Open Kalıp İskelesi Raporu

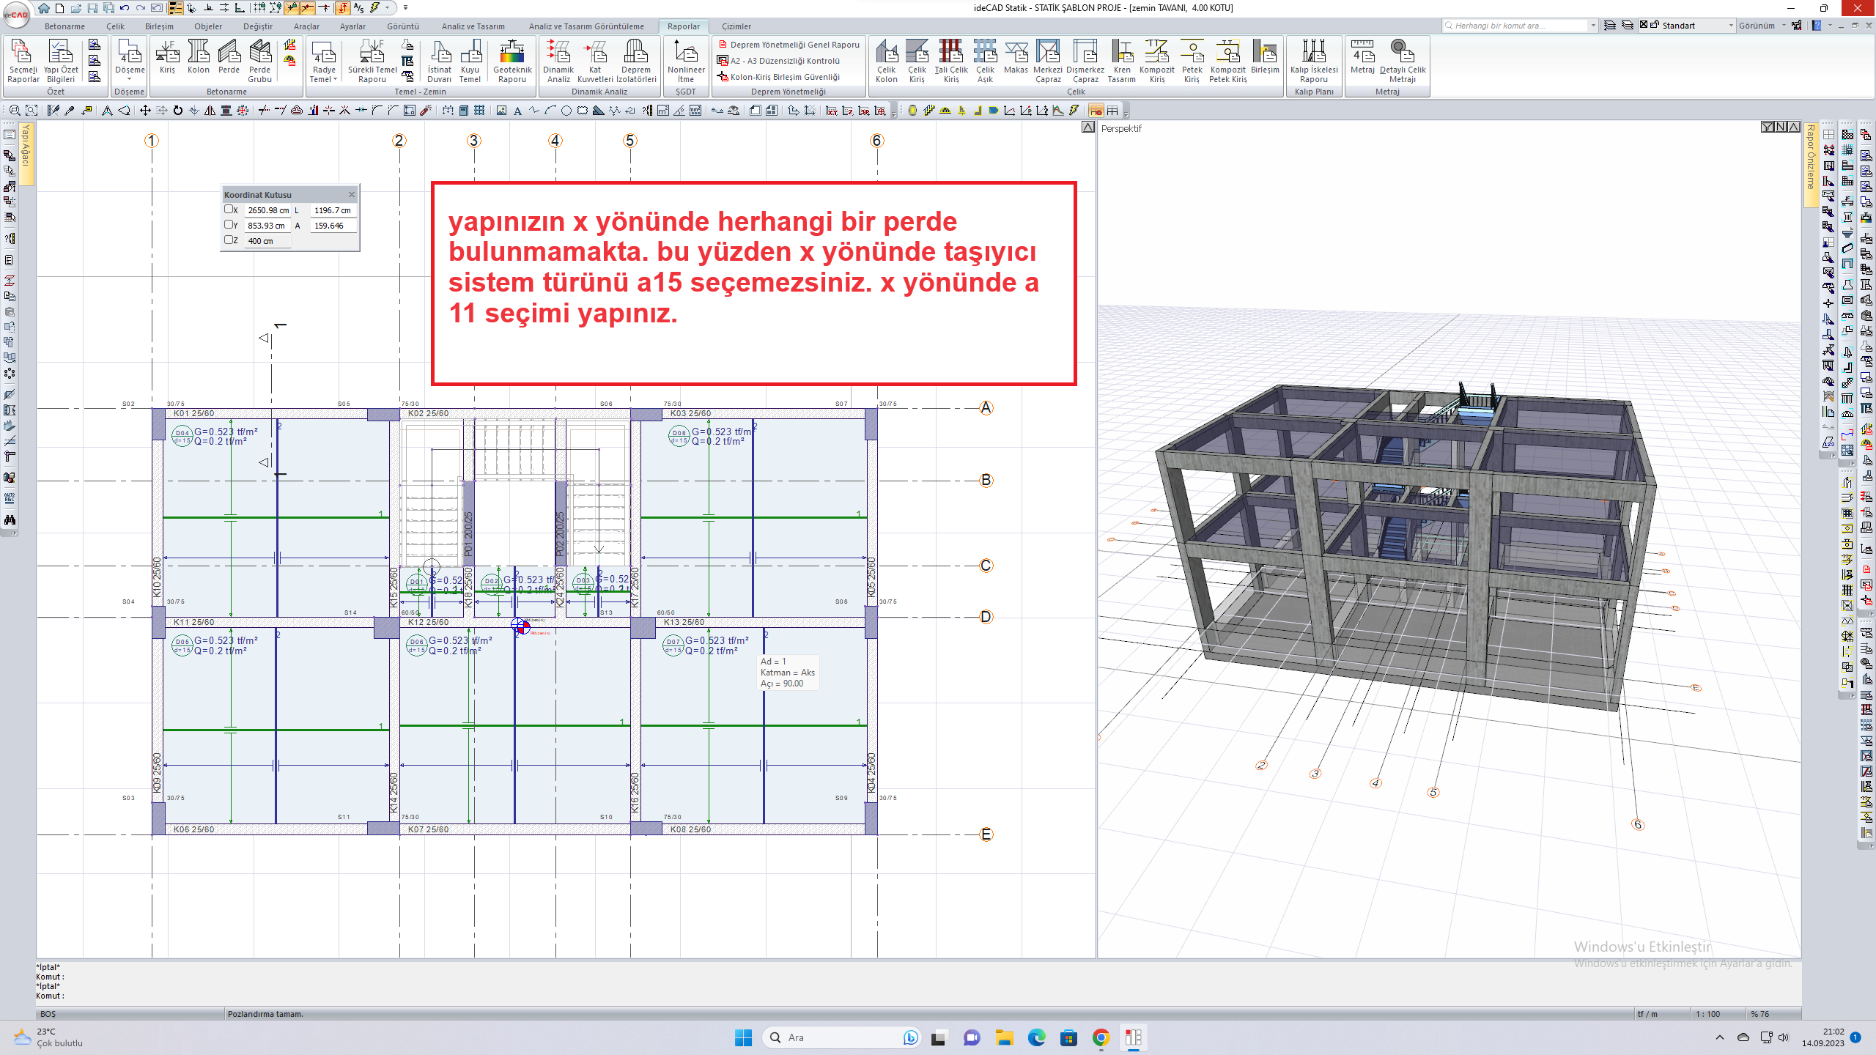tap(1314, 61)
